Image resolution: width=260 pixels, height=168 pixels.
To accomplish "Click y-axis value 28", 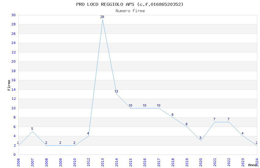I will tap(13, 24).
